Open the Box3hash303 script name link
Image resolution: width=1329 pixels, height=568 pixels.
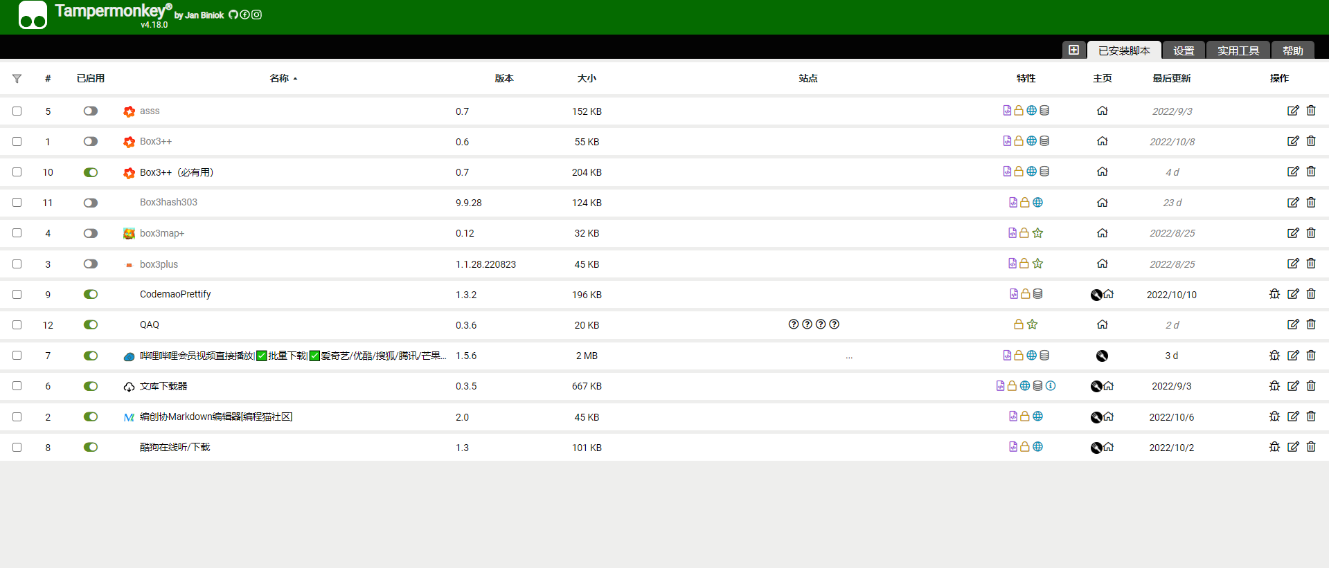coord(168,202)
